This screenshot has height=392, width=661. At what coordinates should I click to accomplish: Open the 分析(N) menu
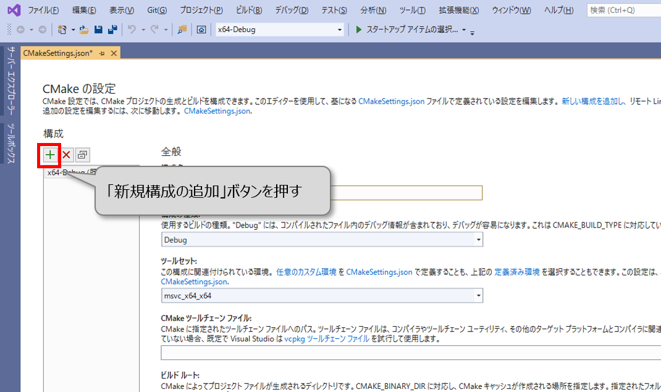373,10
